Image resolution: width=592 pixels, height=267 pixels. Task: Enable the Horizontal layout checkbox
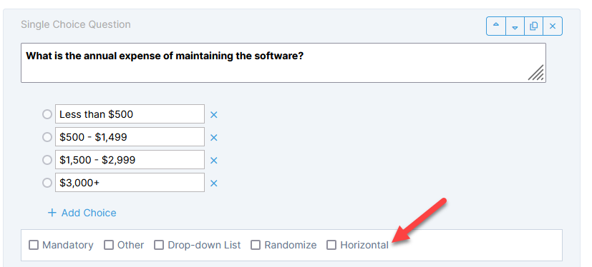[331, 245]
